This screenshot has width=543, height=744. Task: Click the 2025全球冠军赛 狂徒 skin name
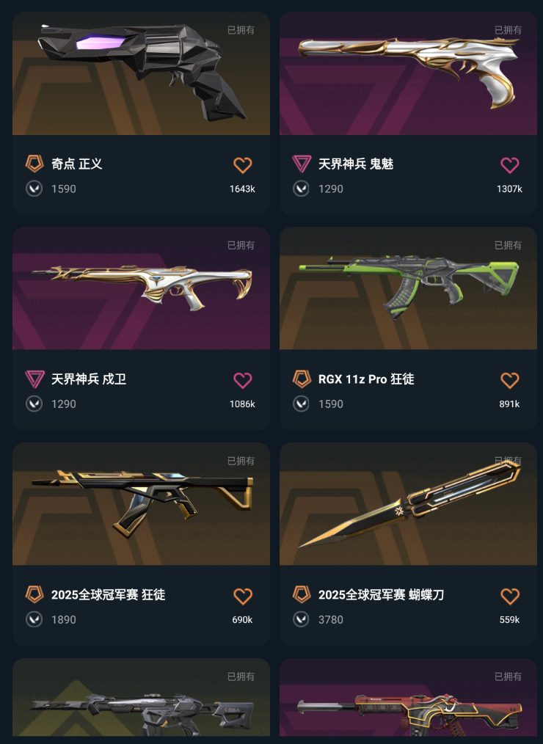coord(108,594)
